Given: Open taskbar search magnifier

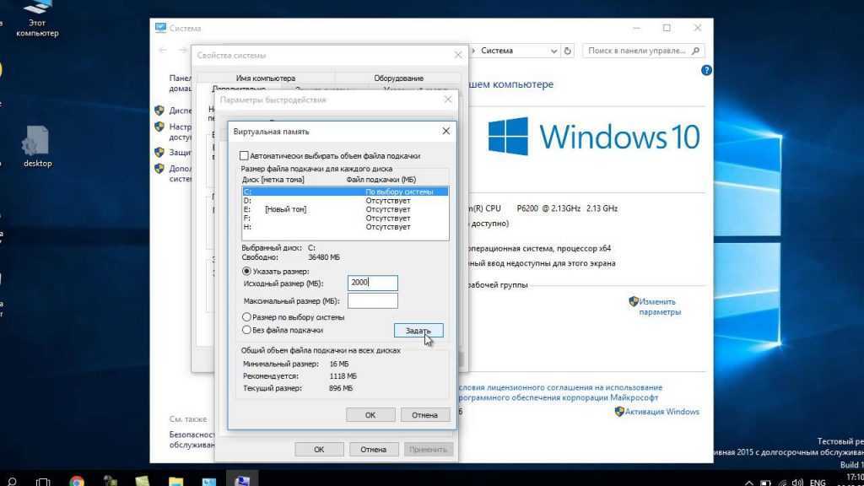Looking at the screenshot, I should pos(11,482).
